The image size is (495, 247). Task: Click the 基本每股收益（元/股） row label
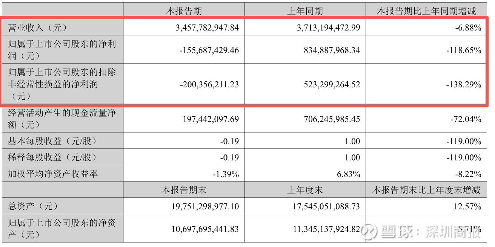coord(52,141)
